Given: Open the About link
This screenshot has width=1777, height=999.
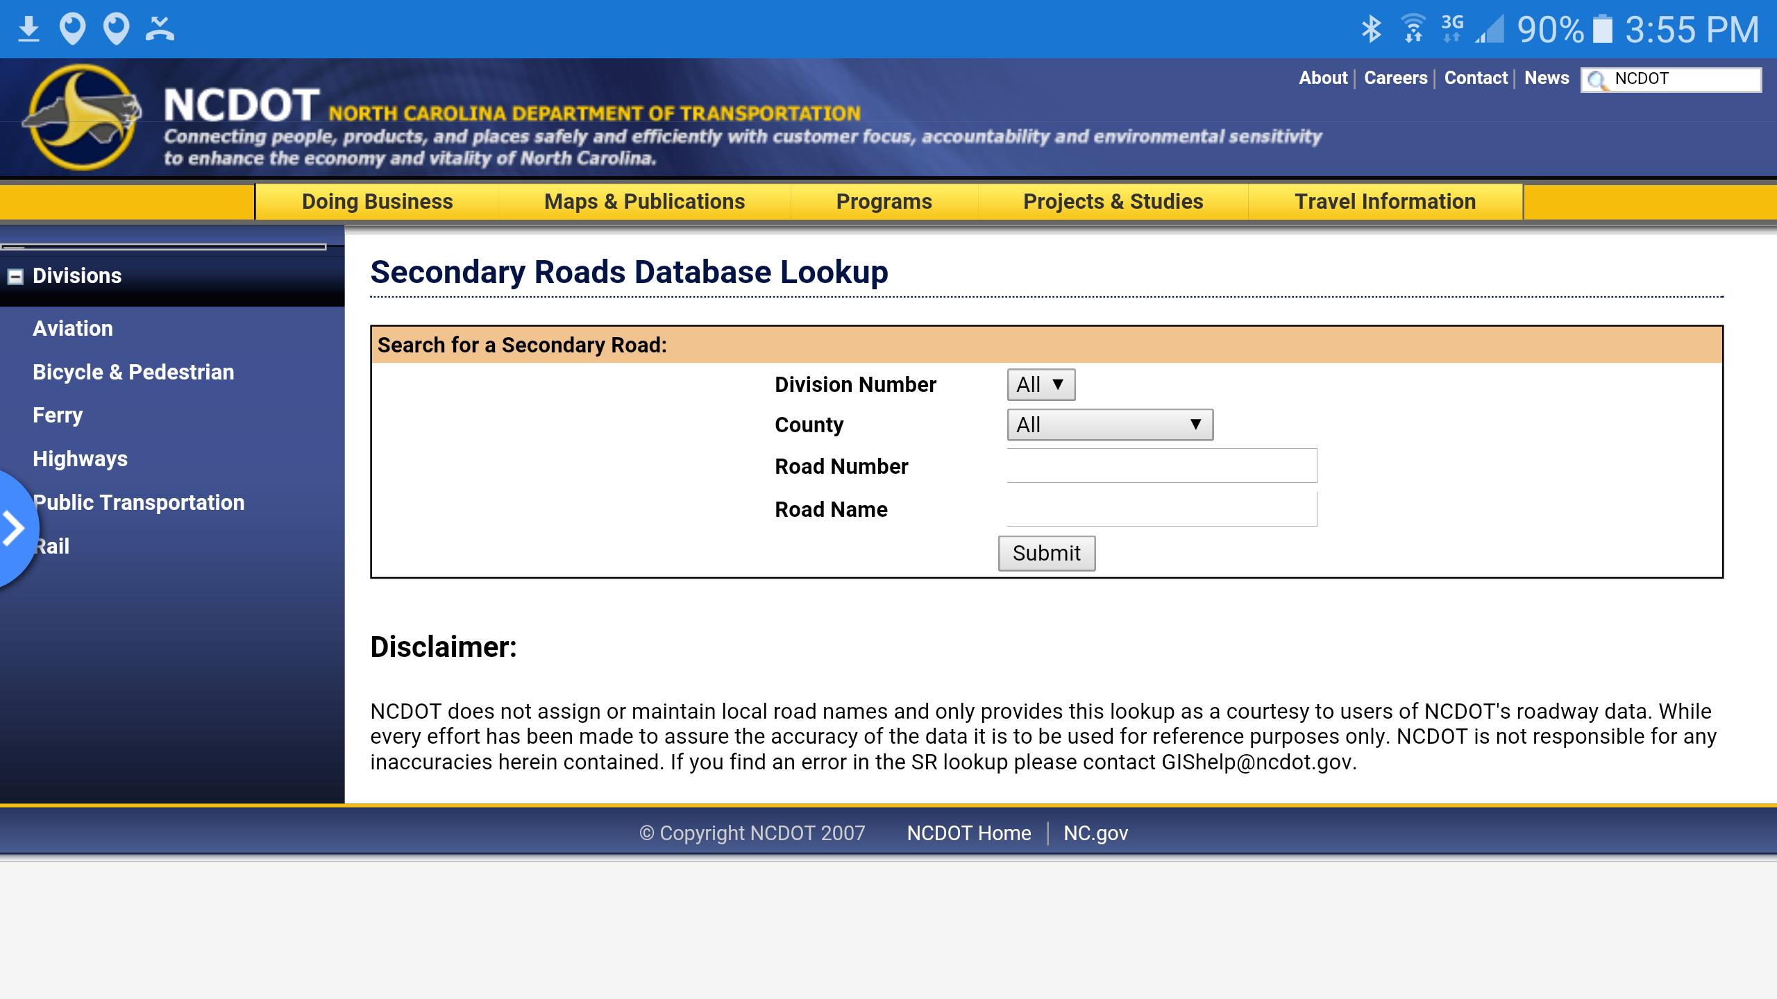Looking at the screenshot, I should coord(1323,78).
